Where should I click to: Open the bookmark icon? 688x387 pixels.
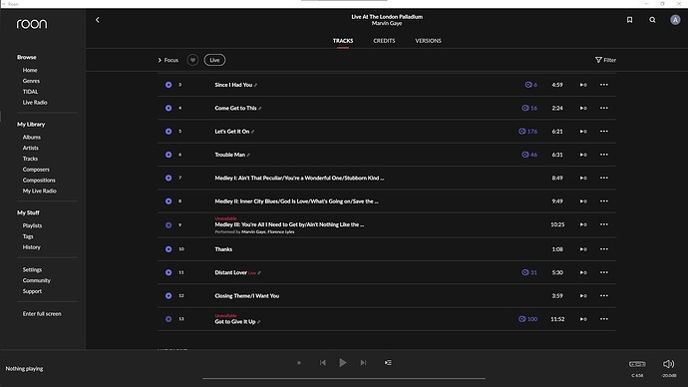pos(629,20)
